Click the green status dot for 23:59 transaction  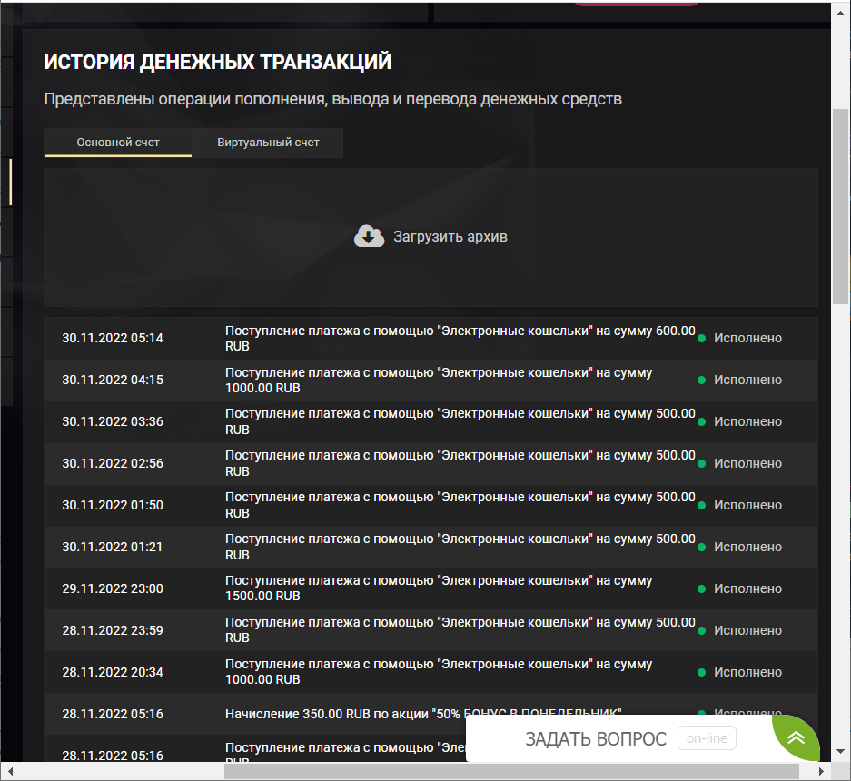701,630
